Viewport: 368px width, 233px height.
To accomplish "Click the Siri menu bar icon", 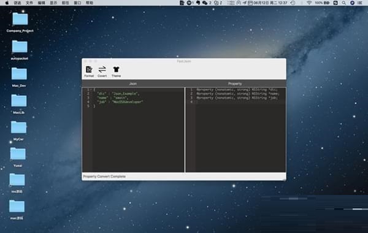I will pyautogui.click(x=352, y=3).
